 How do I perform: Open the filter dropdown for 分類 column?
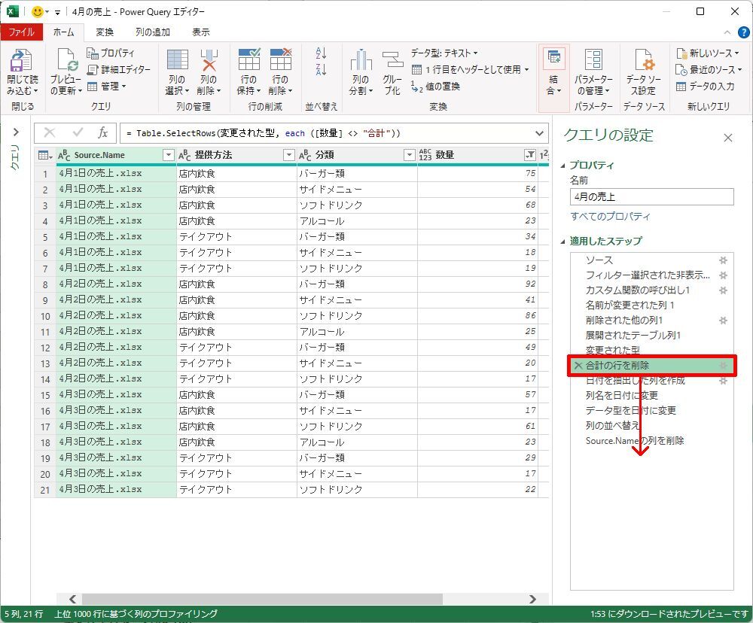click(x=409, y=155)
